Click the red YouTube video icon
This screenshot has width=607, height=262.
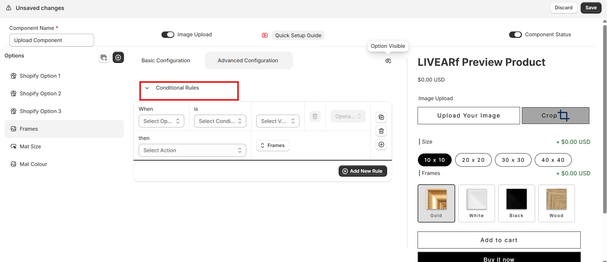tap(265, 35)
